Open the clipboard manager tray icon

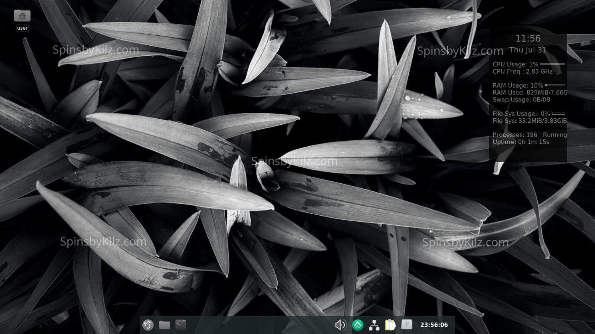pos(390,325)
